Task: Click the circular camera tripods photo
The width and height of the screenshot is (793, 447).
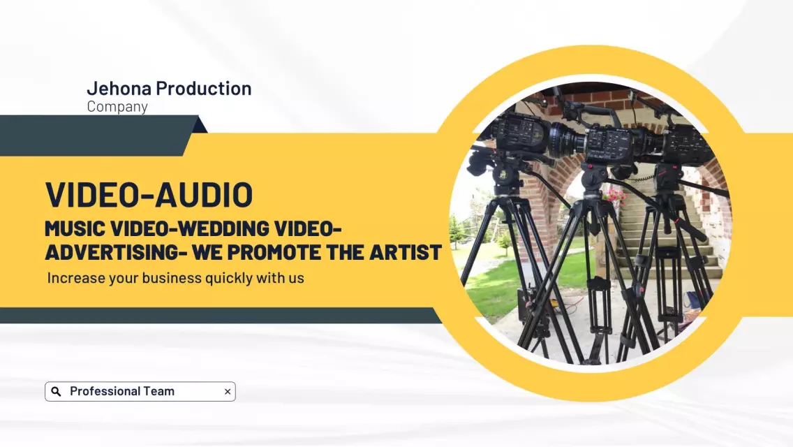Action: pyautogui.click(x=590, y=223)
